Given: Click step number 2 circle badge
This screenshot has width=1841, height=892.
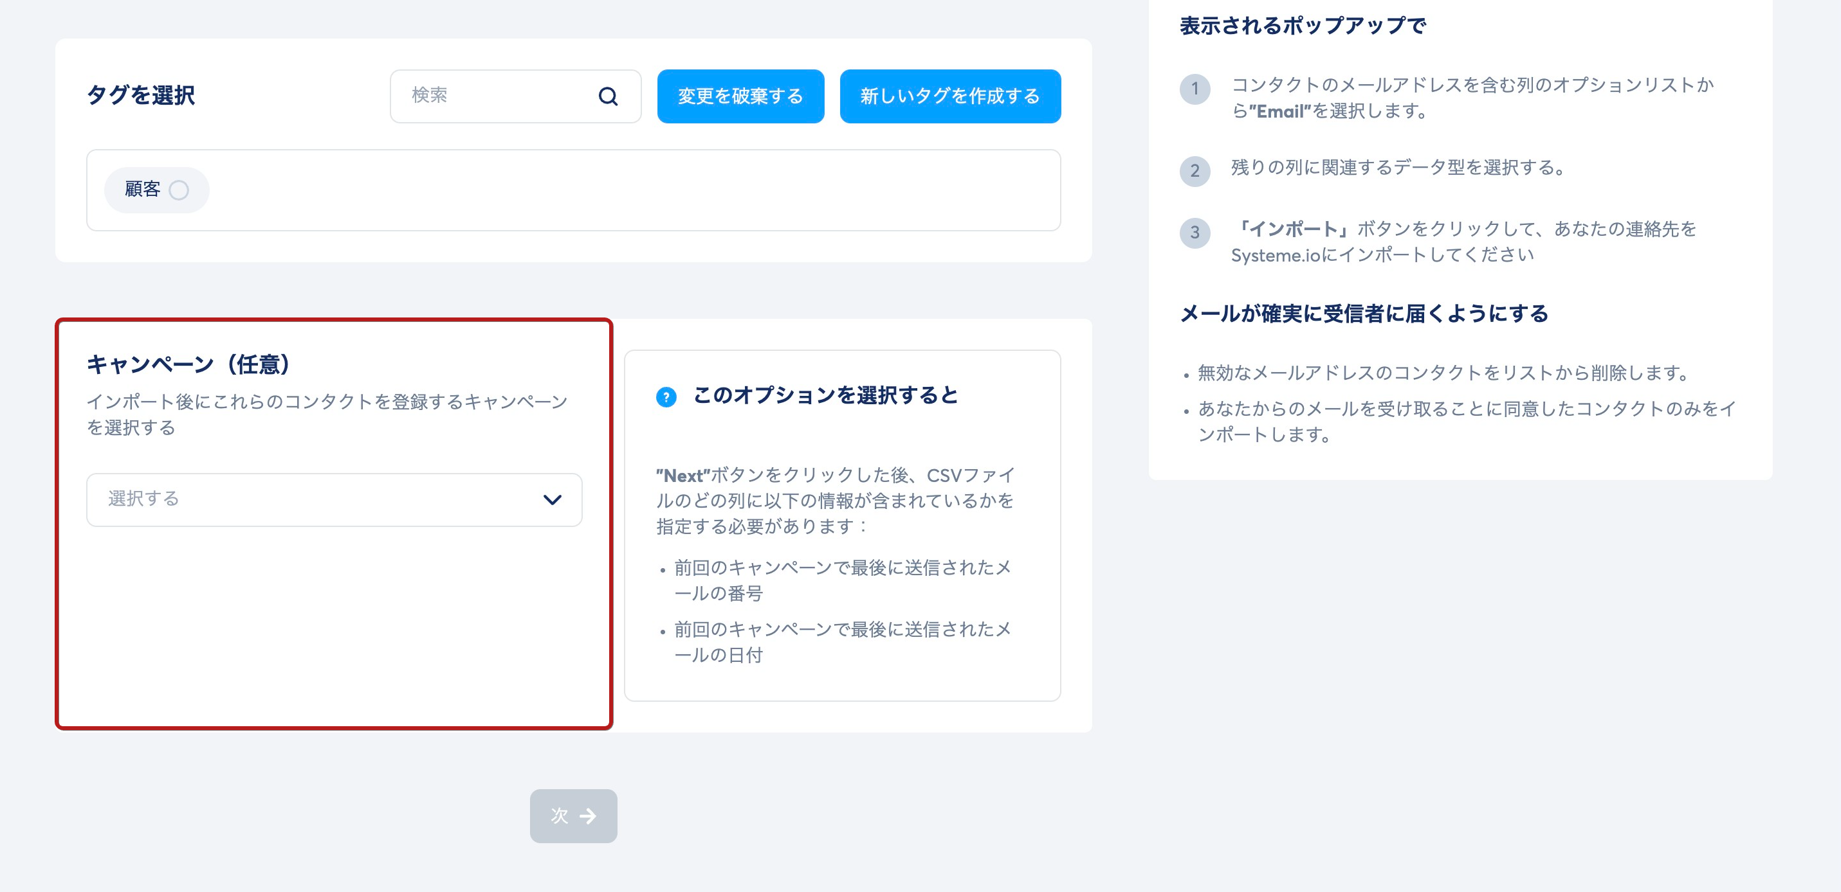Looking at the screenshot, I should pos(1195,172).
